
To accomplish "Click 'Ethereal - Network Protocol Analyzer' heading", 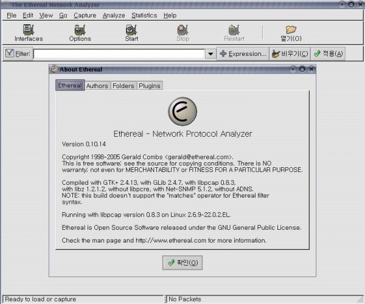I will tap(182, 134).
